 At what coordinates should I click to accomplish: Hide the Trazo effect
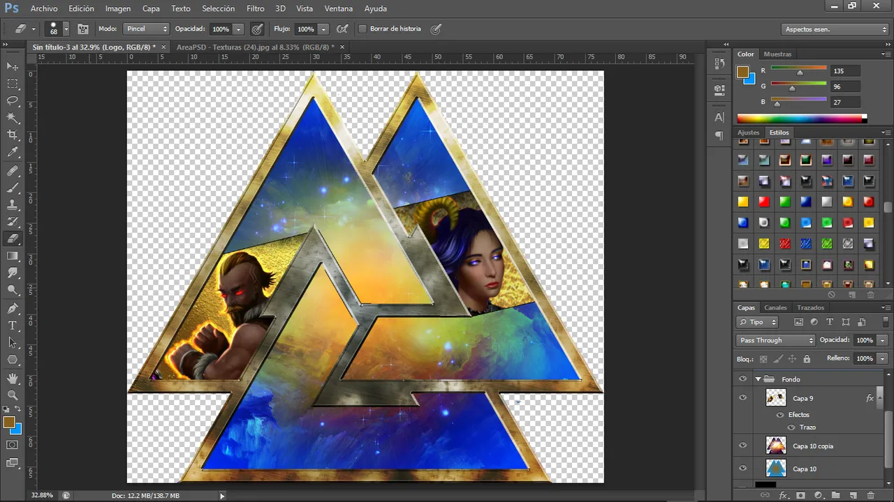pyautogui.click(x=791, y=427)
